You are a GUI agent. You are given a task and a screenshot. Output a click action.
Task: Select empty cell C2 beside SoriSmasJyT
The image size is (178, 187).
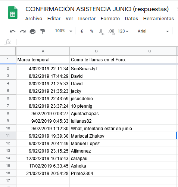(x=150, y=68)
